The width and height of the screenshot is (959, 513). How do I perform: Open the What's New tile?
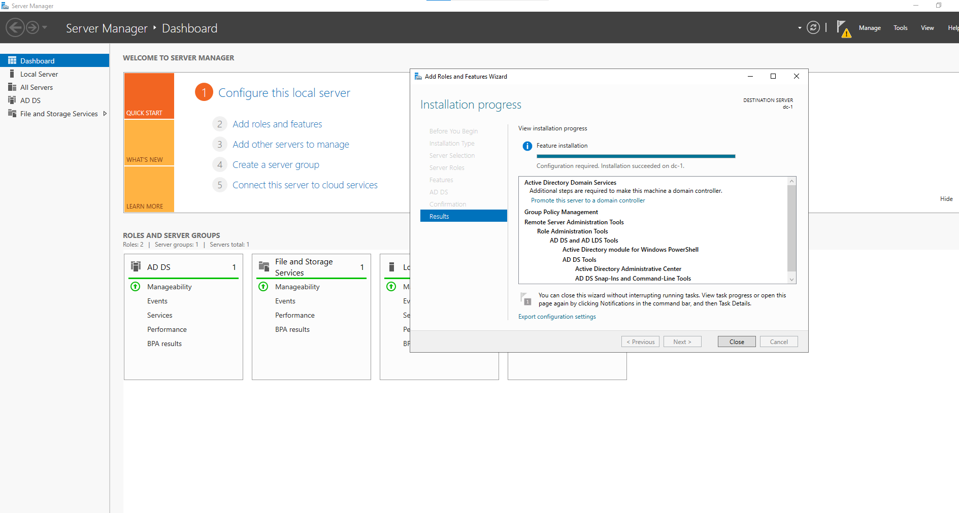[149, 143]
